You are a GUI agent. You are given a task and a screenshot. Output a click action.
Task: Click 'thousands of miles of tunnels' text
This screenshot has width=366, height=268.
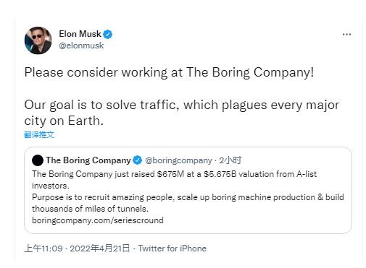90,209
